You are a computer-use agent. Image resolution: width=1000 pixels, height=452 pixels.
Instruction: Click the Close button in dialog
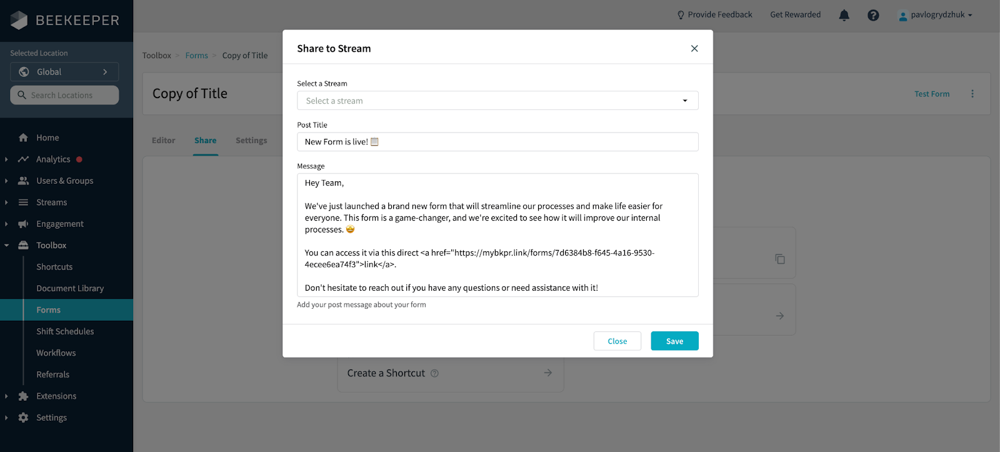click(x=617, y=341)
